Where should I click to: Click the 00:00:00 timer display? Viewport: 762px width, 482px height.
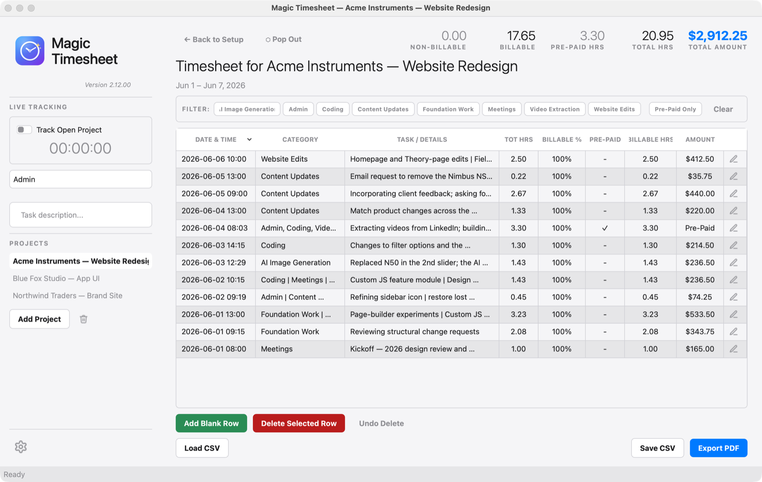80,148
